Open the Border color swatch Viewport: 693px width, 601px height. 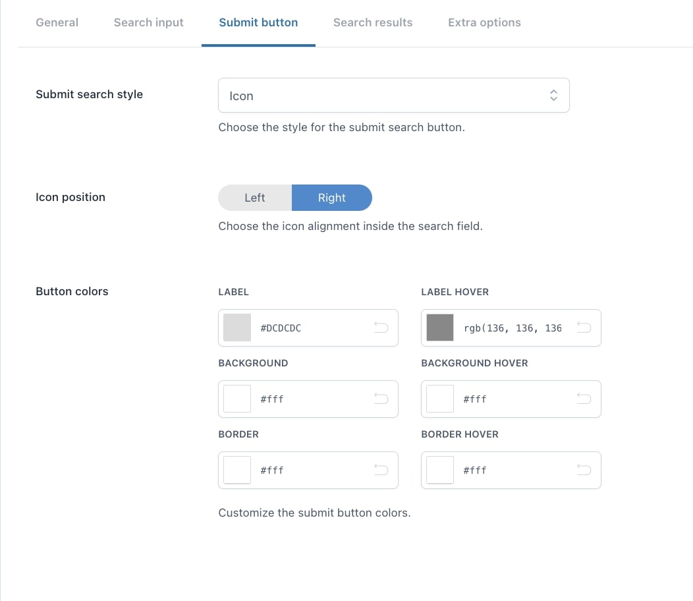pyautogui.click(x=237, y=470)
